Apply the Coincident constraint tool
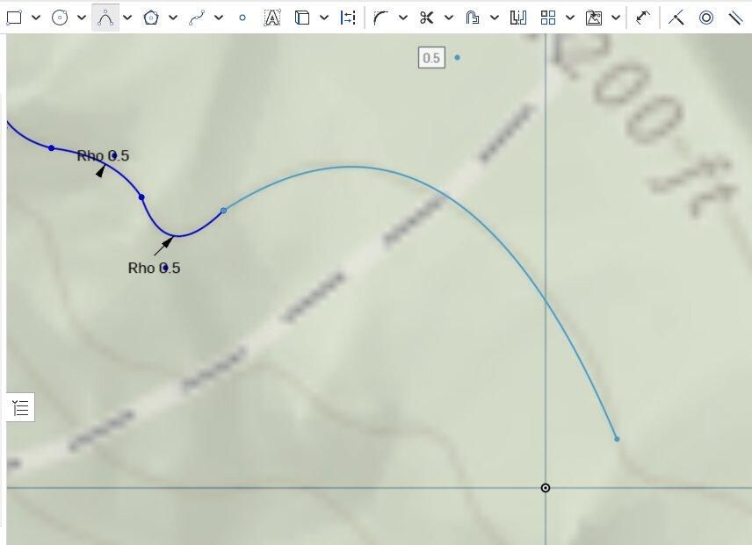 676,18
